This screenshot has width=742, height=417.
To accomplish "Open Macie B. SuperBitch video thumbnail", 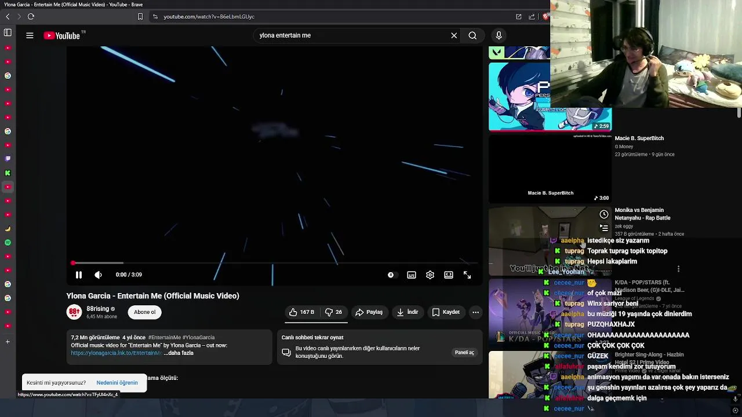I will (550, 169).
